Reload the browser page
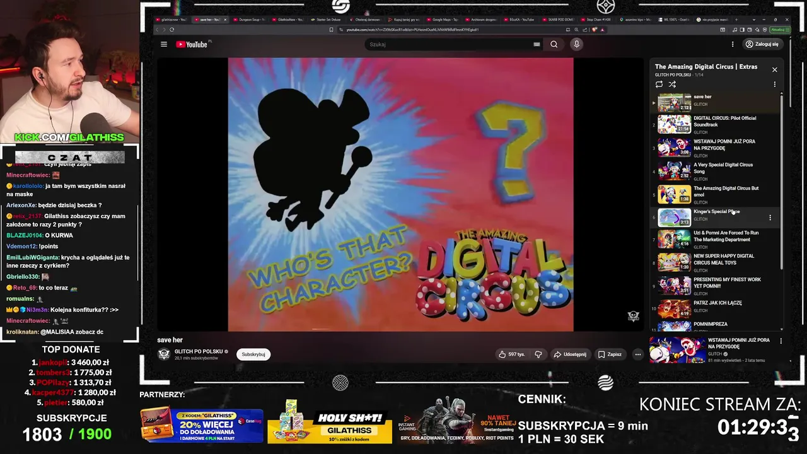Screen dimensions: 807x454 coord(171,30)
